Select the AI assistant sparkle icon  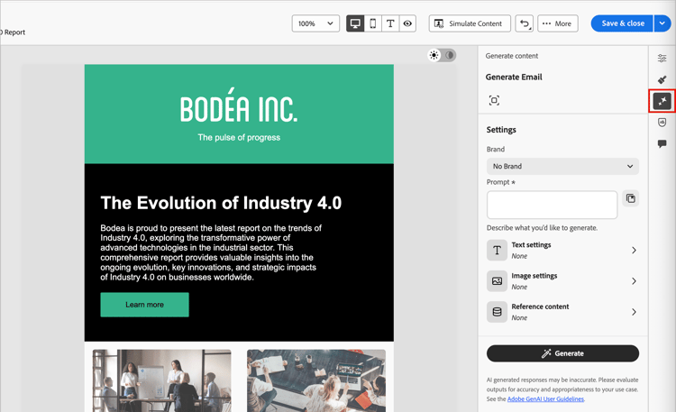tap(662, 101)
